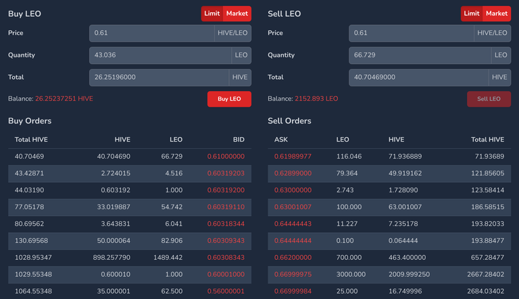Select bid price 0.60001000
The image size is (519, 299).
tap(226, 275)
